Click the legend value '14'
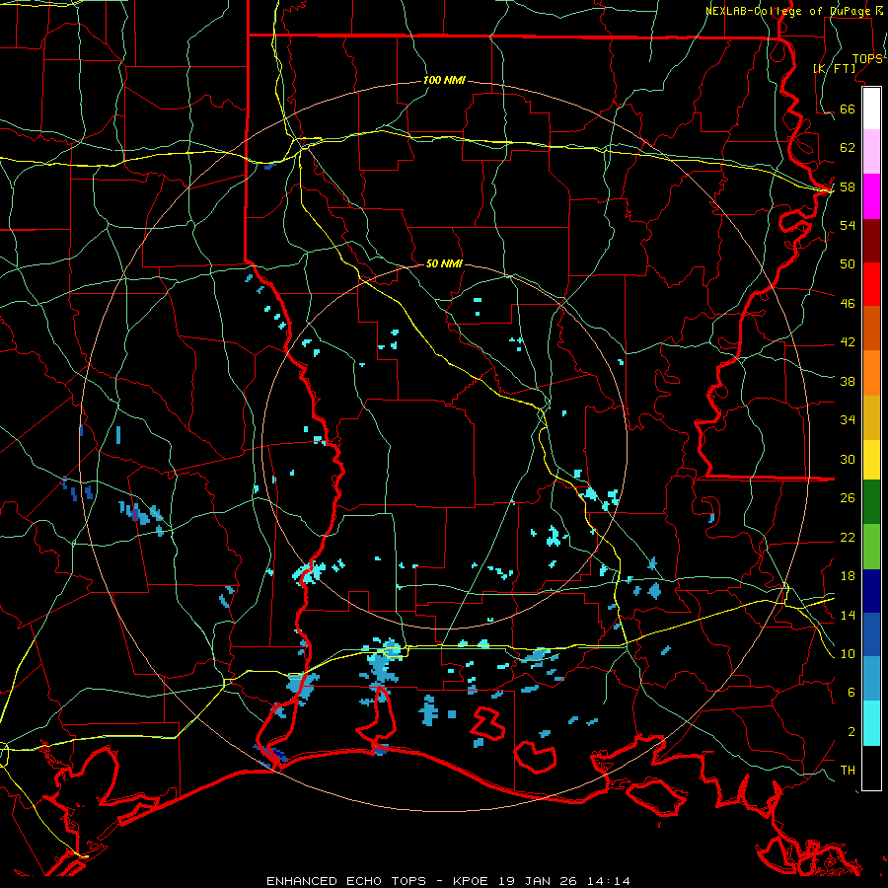Screen dimensions: 888x888 [848, 615]
